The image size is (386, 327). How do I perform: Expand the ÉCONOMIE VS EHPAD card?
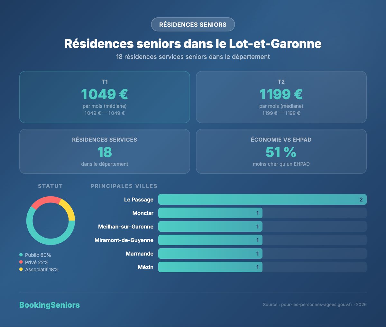coord(281,151)
